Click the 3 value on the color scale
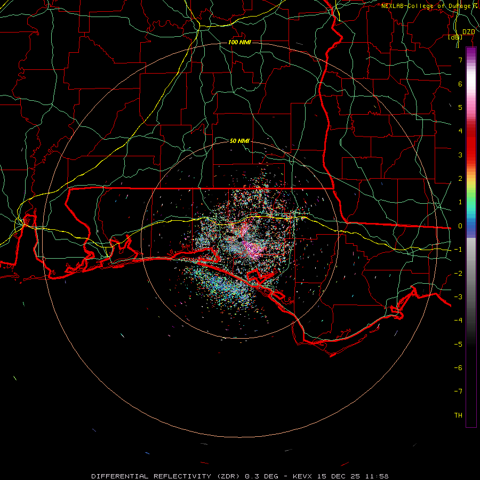The image size is (480, 480). (x=460, y=155)
